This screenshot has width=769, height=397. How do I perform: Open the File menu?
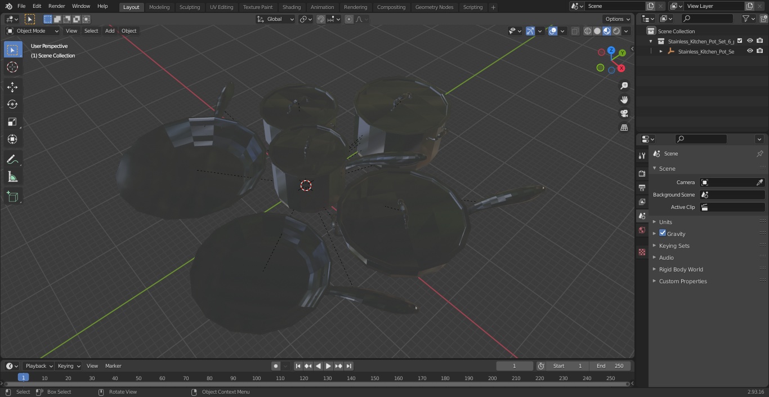21,6
